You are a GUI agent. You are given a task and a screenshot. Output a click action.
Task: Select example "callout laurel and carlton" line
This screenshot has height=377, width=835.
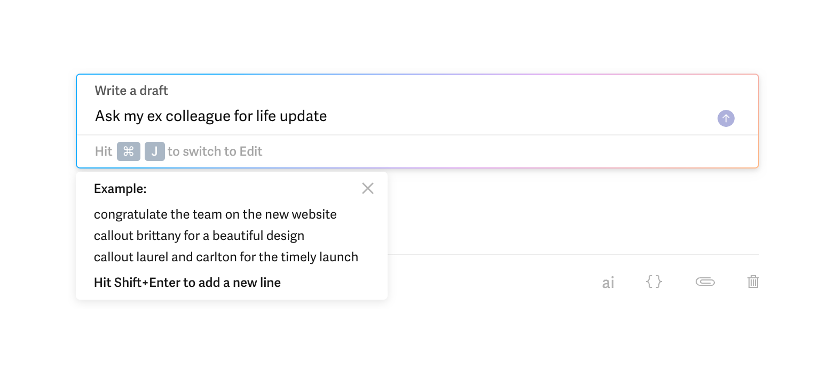point(226,257)
